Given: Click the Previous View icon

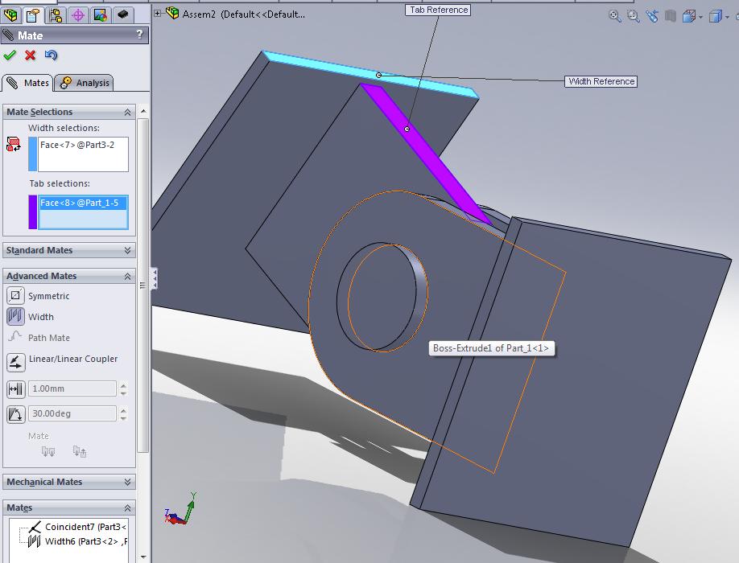Looking at the screenshot, I should [652, 16].
